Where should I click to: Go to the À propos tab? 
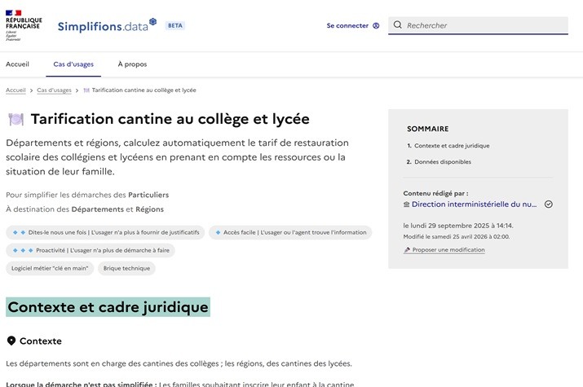132,64
